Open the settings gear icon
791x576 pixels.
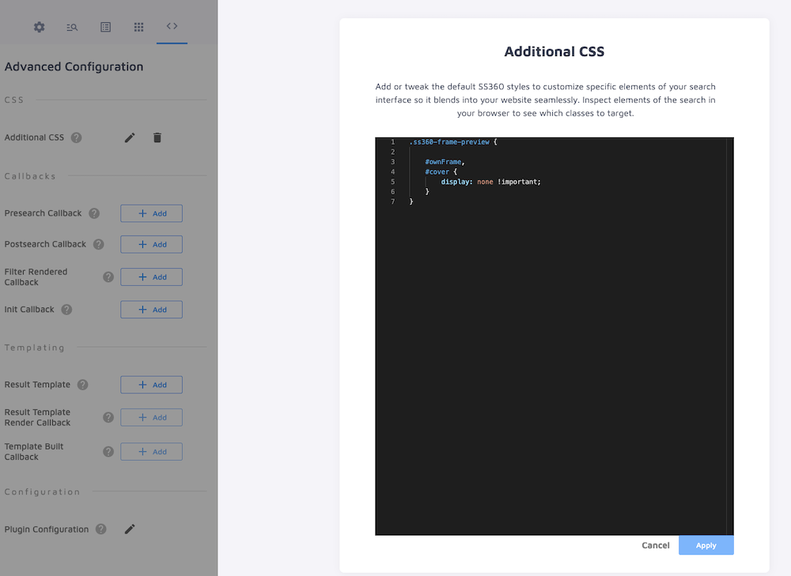point(38,26)
